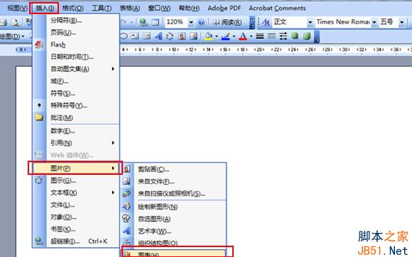Open the Times New Roman font dropdown arrow

374,23
